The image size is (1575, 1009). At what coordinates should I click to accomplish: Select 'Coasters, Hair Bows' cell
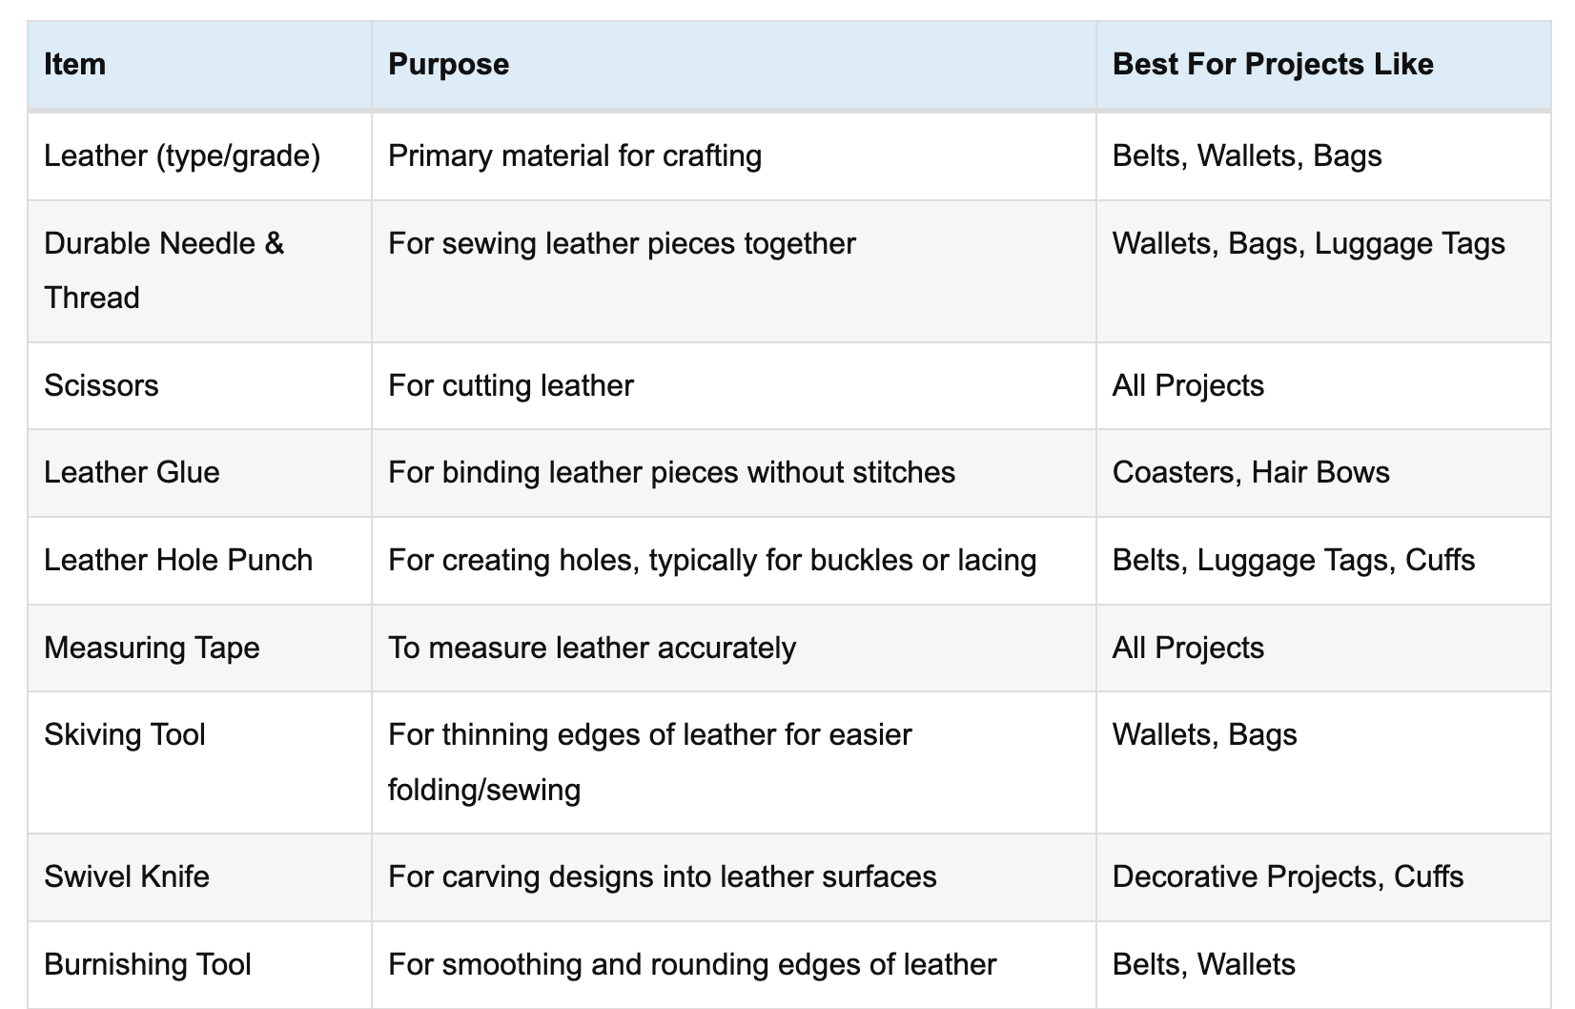coord(1323,473)
